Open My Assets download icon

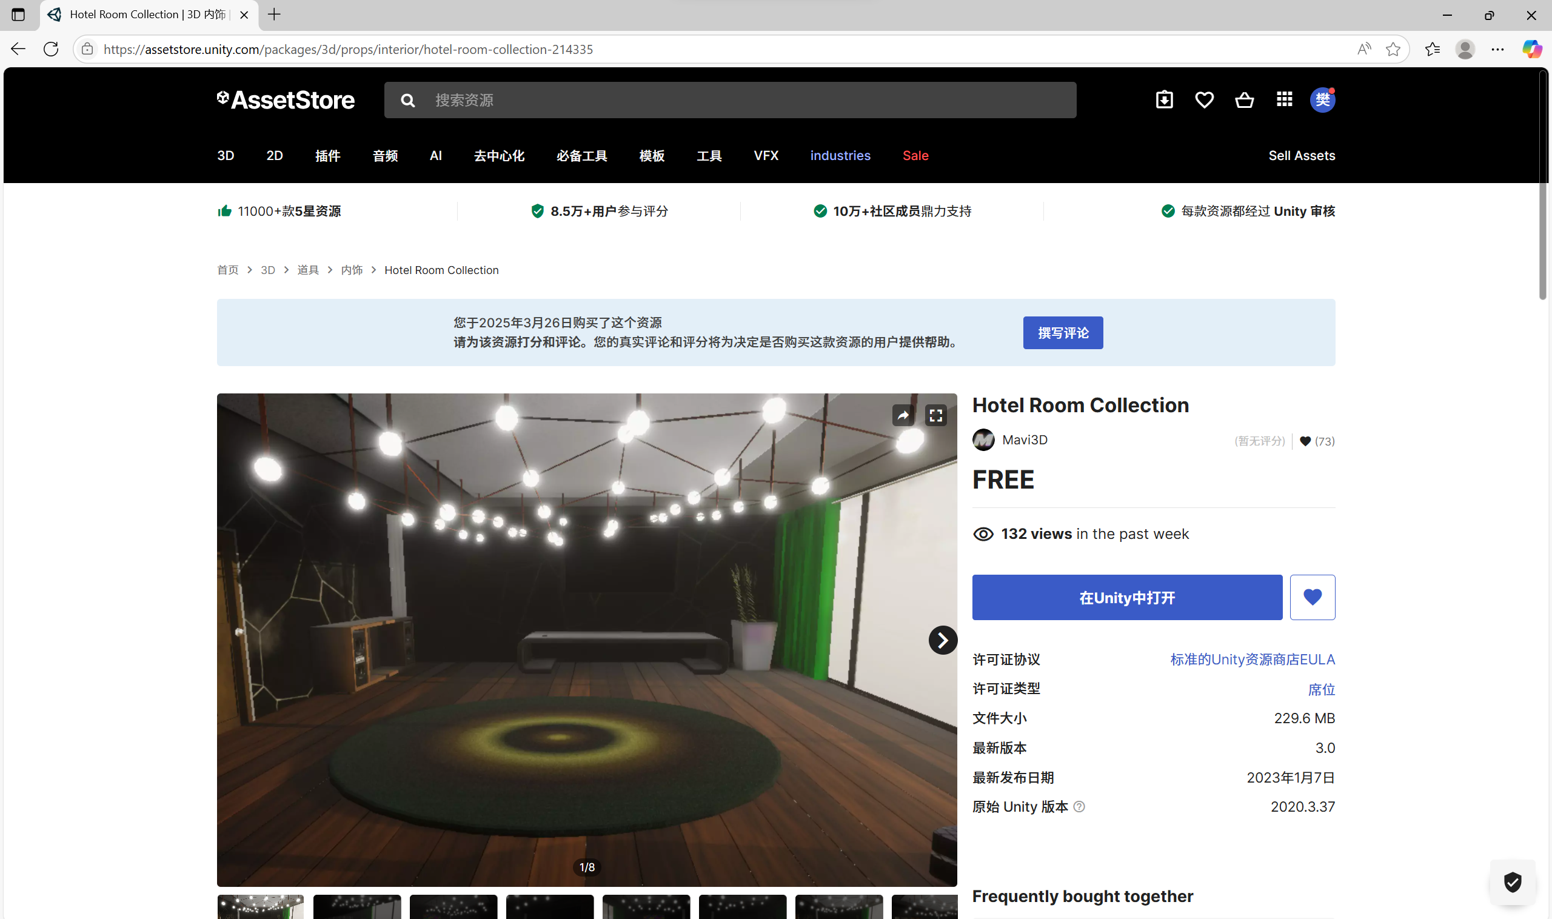pos(1165,99)
